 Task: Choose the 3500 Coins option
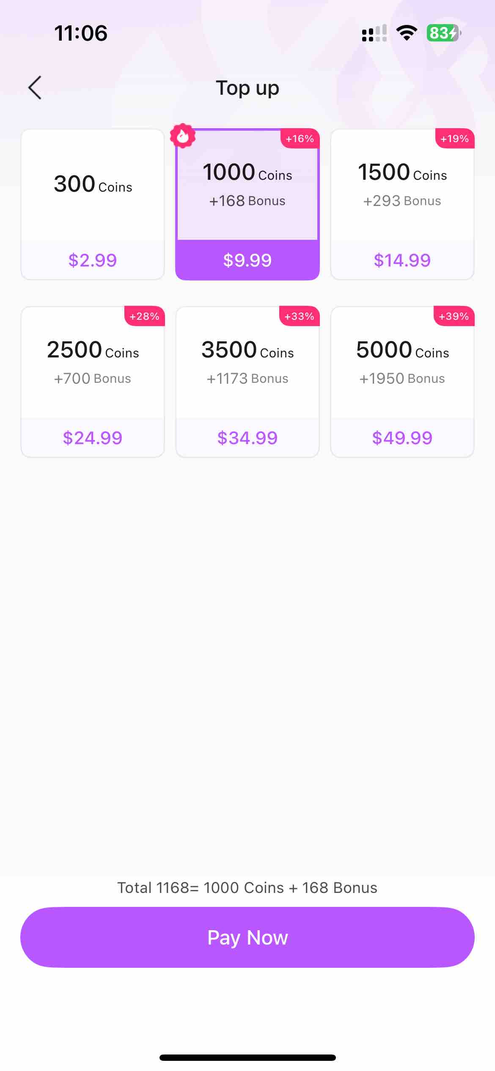[247, 382]
